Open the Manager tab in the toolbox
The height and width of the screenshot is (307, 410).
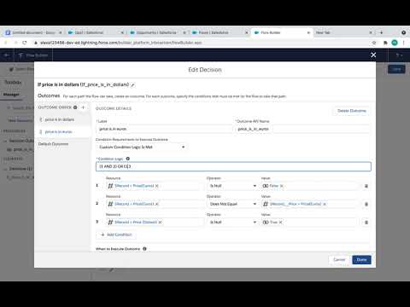[11, 95]
